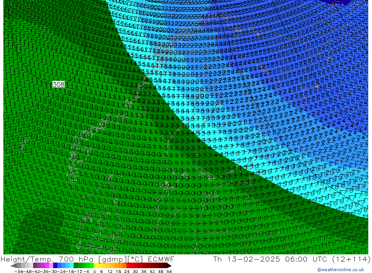Pick the dark blue legend swatch above -30
Viewport: 372px width, 273px height.
click(x=55, y=266)
